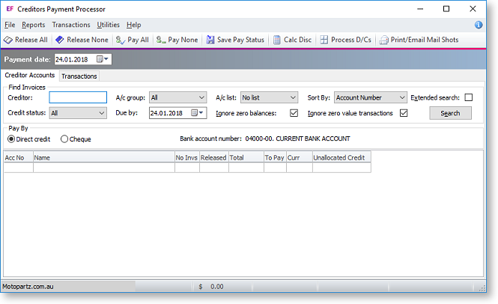The width and height of the screenshot is (498, 304).
Task: Click Motopartz.com.au in status bar
Action: [x=28, y=287]
